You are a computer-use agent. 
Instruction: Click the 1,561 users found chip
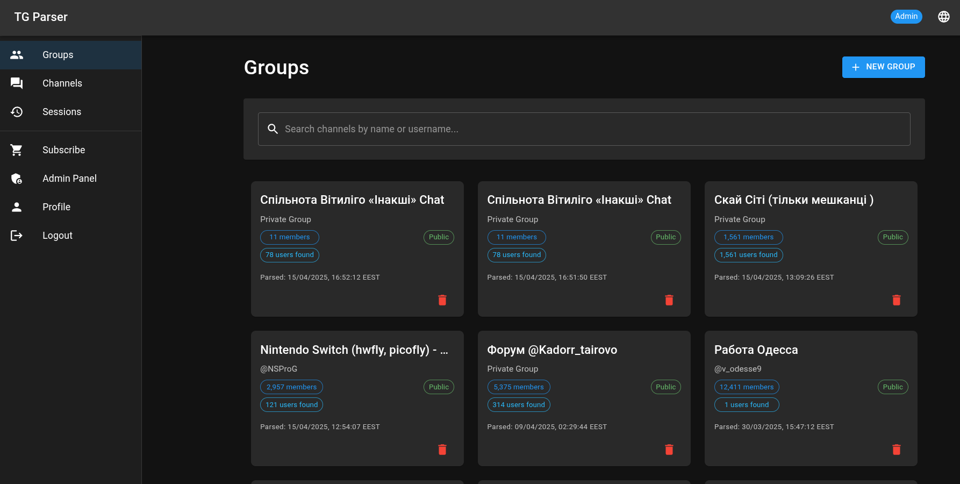tap(748, 255)
